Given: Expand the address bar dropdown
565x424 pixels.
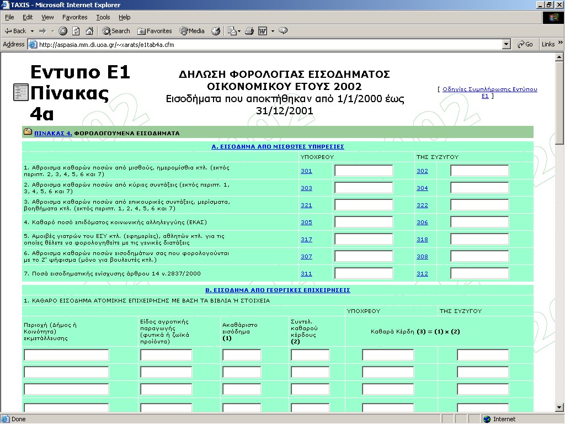Looking at the screenshot, I should point(507,45).
